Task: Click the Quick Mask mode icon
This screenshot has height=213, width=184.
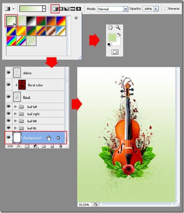Action: click(115, 52)
